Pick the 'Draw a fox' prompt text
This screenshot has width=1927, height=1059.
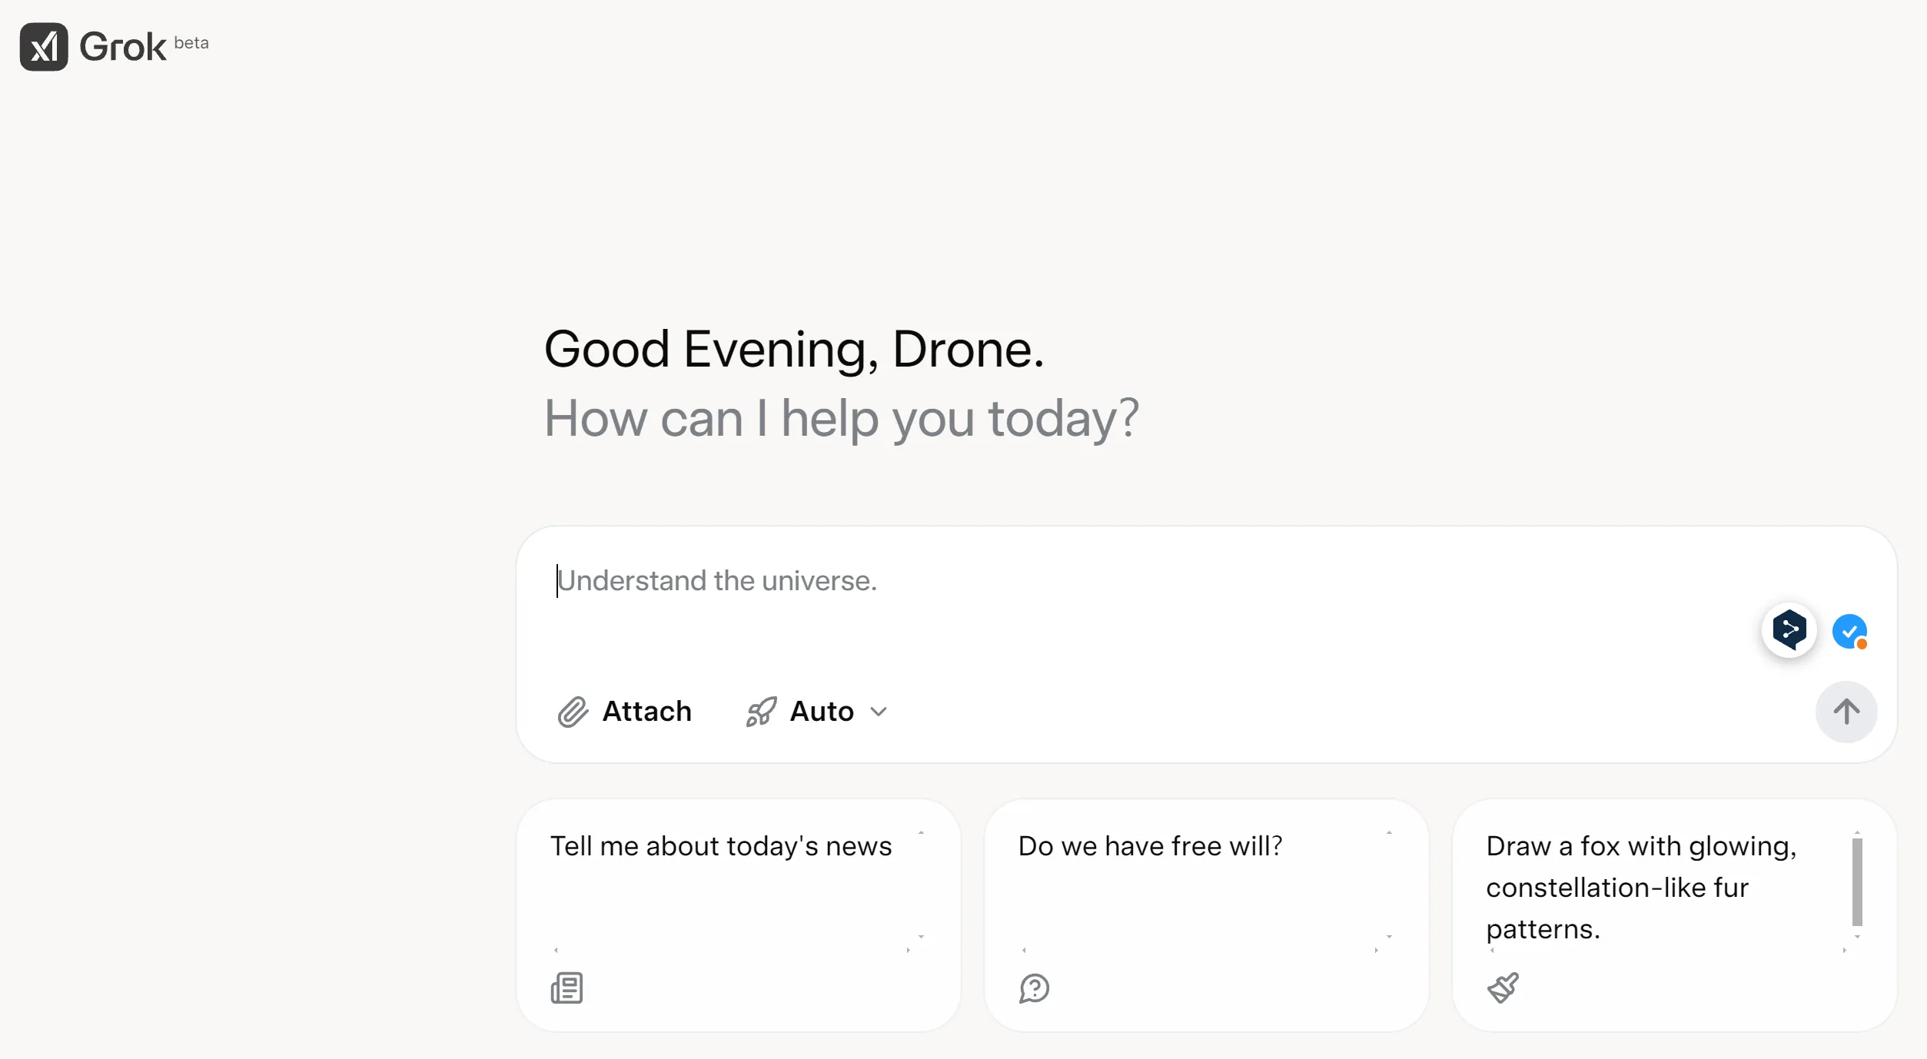tap(1640, 887)
